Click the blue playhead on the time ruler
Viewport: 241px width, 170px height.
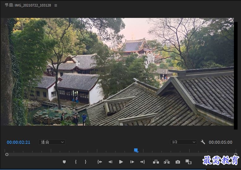coord(136,150)
